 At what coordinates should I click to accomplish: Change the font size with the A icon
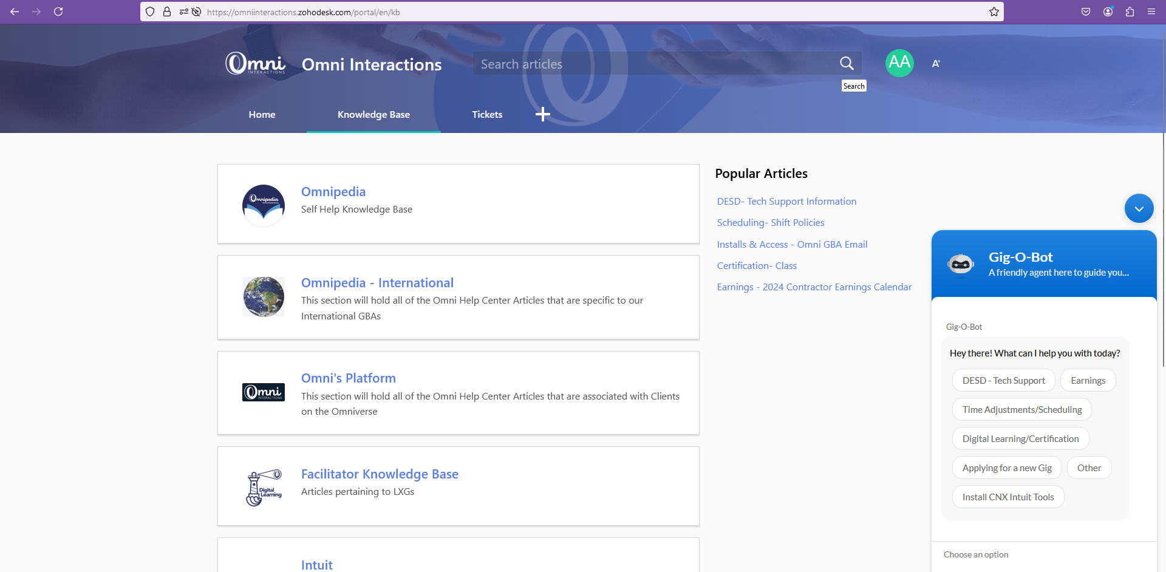coord(936,63)
